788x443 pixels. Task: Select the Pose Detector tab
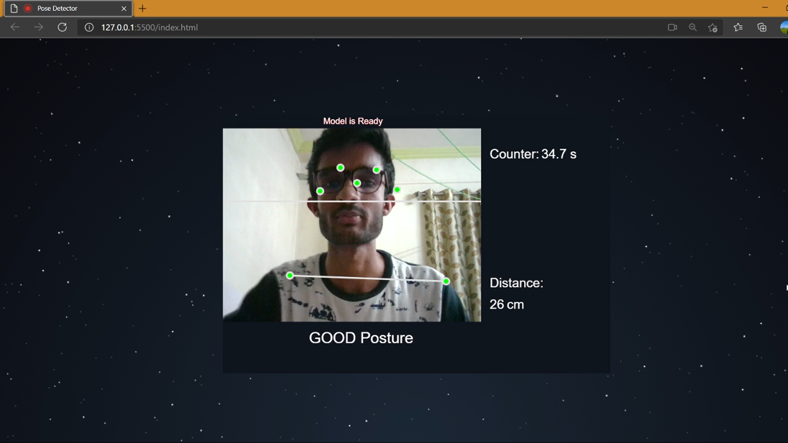click(57, 8)
